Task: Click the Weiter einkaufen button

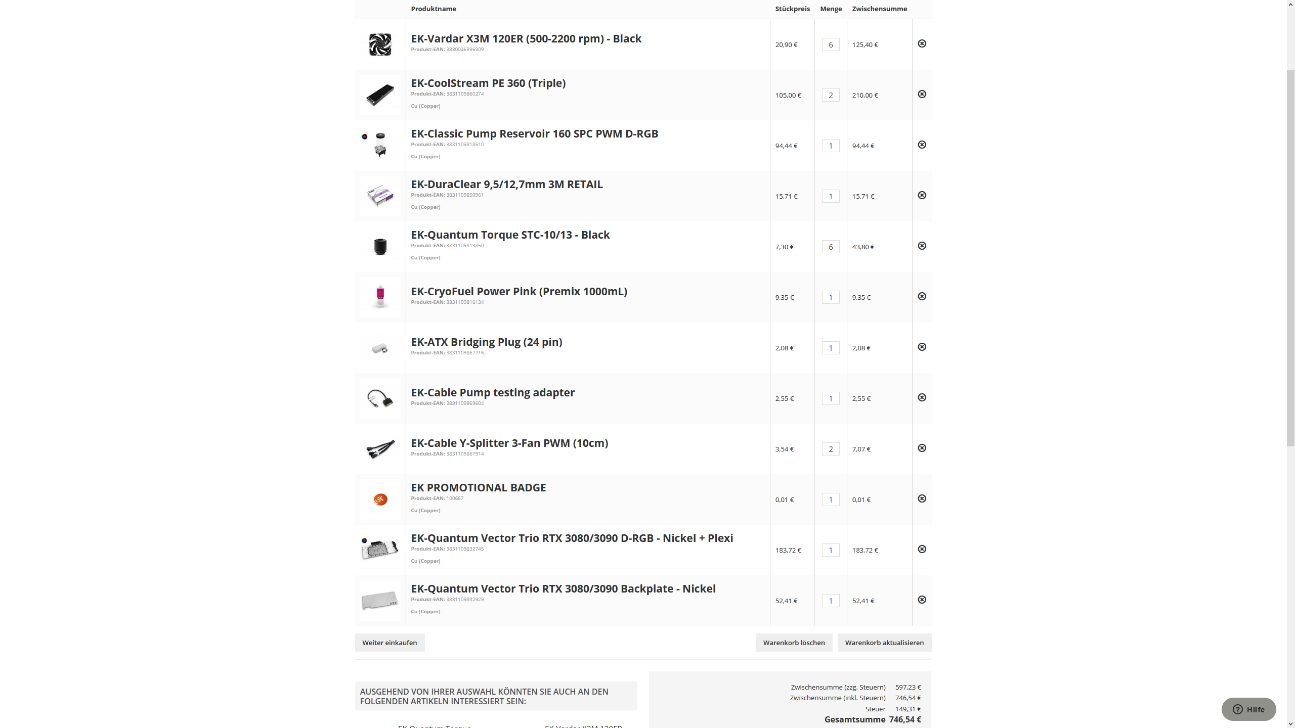Action: pyautogui.click(x=390, y=642)
